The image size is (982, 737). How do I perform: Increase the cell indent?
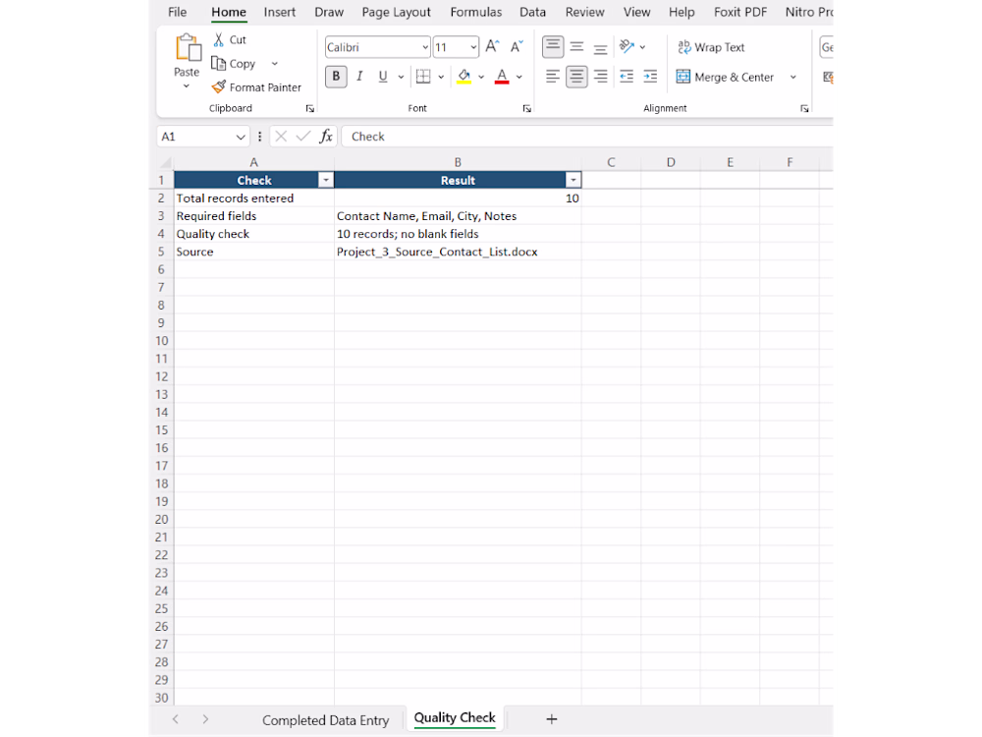pyautogui.click(x=651, y=77)
